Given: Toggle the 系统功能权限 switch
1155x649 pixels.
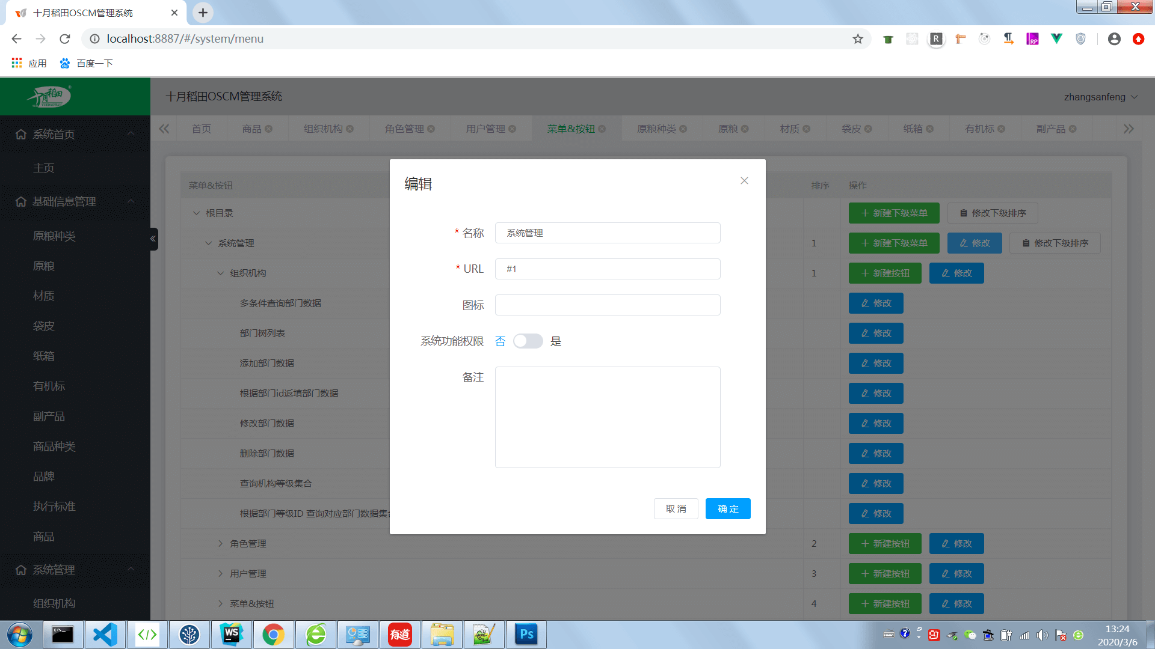Looking at the screenshot, I should (528, 341).
